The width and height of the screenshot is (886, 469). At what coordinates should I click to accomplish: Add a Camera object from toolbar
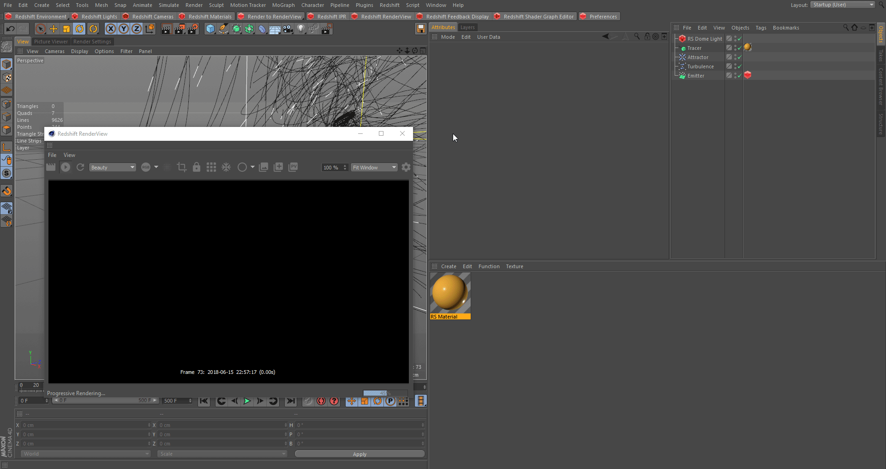288,29
